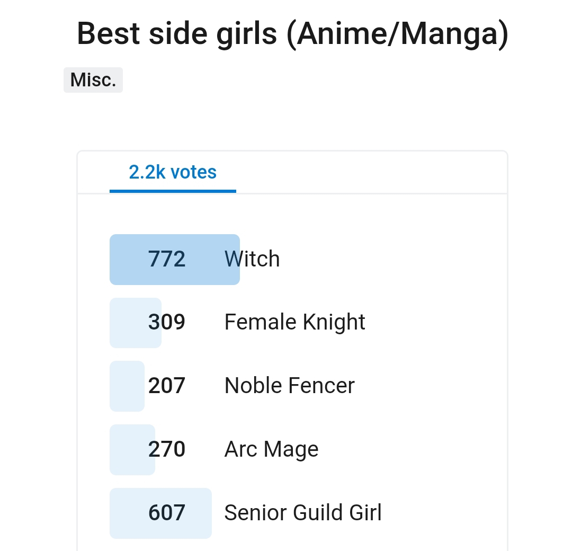Click the Female Knight label text

(x=294, y=322)
